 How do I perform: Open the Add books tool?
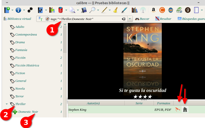pyautogui.click(x=7, y=10)
